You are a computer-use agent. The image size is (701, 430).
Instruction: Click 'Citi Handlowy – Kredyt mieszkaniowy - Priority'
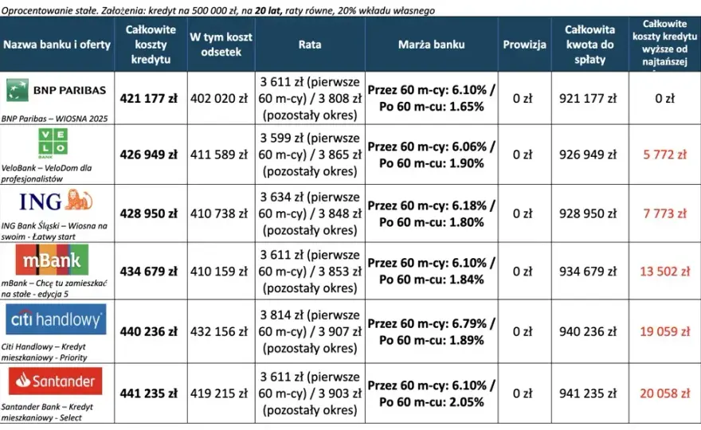[44, 352]
